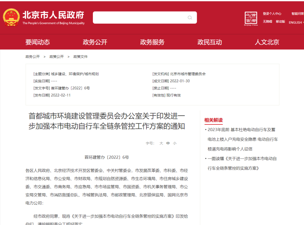Click the 有效性 现行有效 status

[x=167, y=95]
